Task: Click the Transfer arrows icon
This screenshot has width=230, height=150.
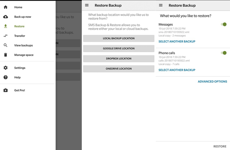Action: pos(6,36)
